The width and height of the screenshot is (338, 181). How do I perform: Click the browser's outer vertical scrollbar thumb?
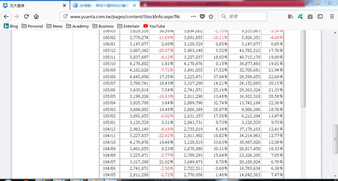point(335,139)
